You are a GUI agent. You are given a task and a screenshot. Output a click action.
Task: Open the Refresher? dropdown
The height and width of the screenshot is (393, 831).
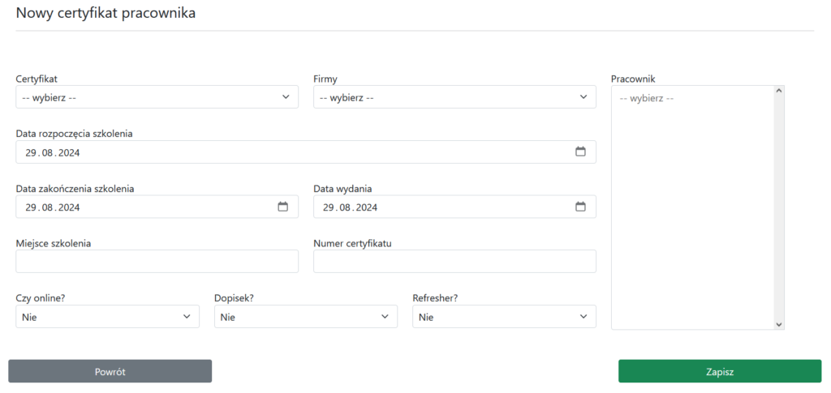504,316
